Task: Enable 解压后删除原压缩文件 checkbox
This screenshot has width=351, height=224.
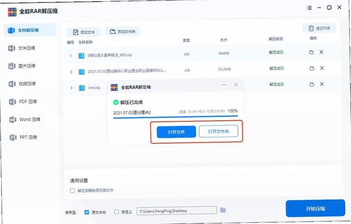Action: [73, 191]
